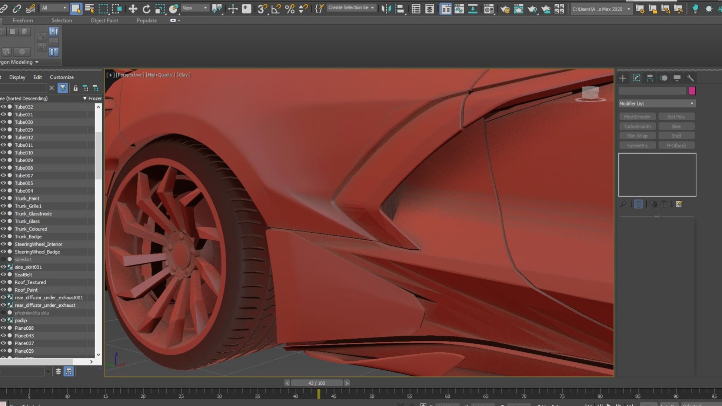722x406 pixels.
Task: Toggle the Angle Snap icon
Action: tap(276, 9)
